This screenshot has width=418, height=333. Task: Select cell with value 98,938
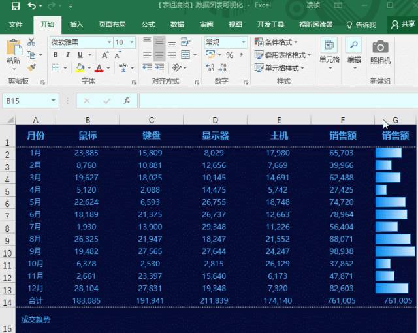(x=342, y=251)
